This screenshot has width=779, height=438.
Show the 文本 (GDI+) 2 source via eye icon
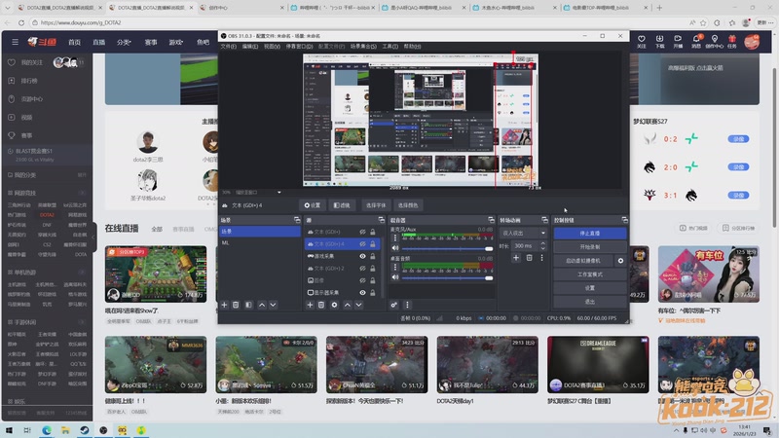coord(362,269)
